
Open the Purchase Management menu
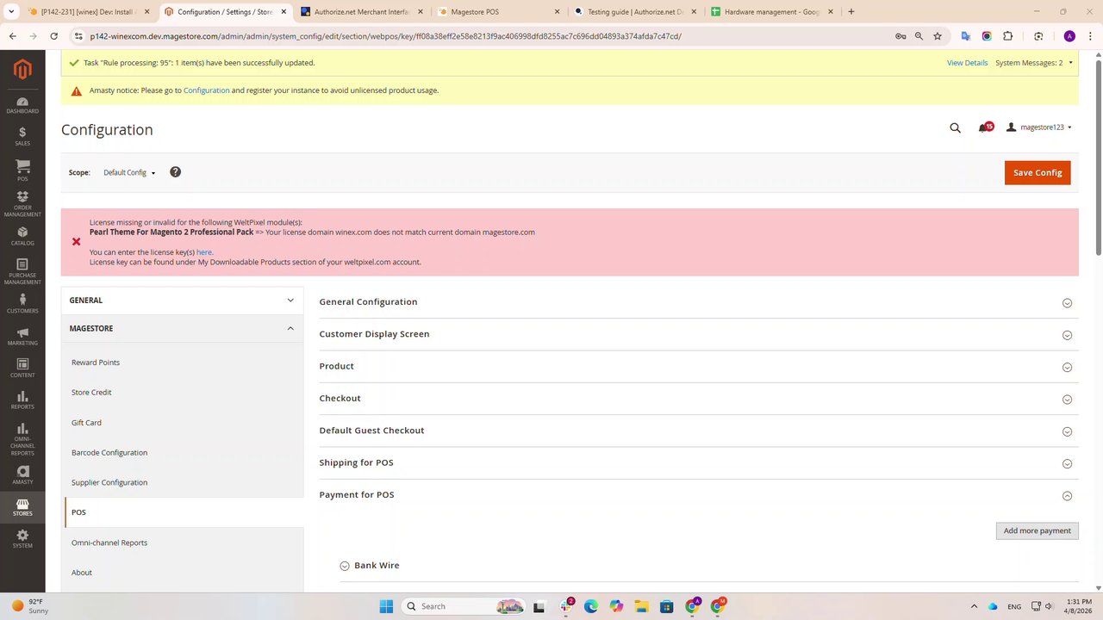pyautogui.click(x=22, y=271)
